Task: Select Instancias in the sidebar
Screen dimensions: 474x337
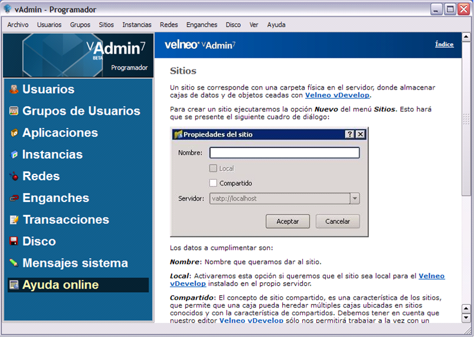Action: 79,154
